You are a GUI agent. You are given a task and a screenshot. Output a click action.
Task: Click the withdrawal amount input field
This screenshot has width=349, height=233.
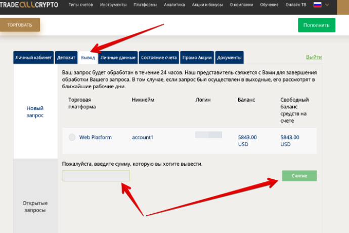pos(96,176)
